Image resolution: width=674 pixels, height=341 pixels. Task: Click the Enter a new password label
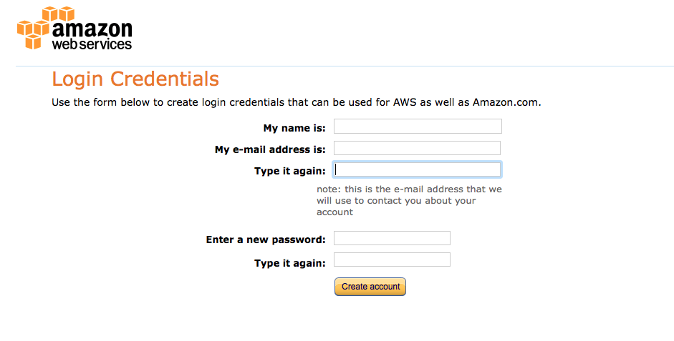tap(266, 239)
